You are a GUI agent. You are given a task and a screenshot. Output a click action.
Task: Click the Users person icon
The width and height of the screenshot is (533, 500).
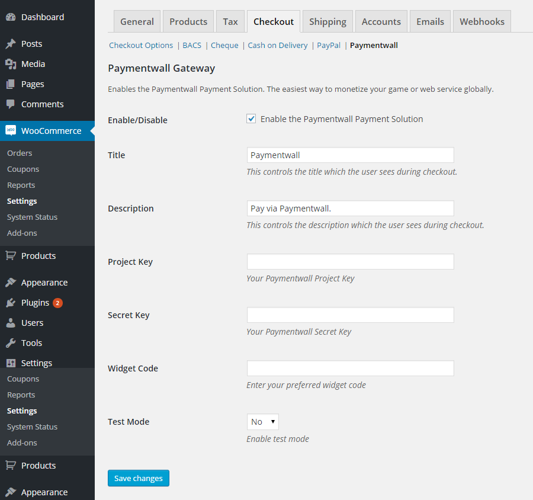point(11,323)
